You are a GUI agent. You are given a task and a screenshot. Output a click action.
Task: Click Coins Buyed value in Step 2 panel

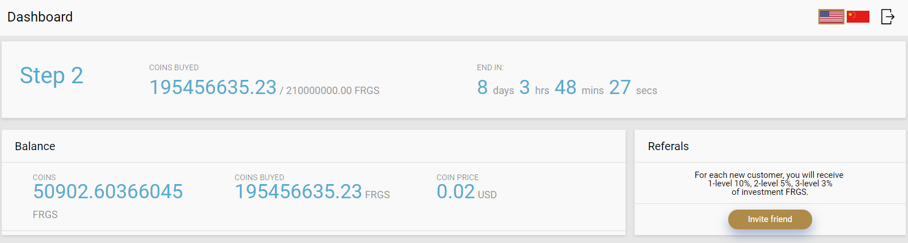click(213, 87)
